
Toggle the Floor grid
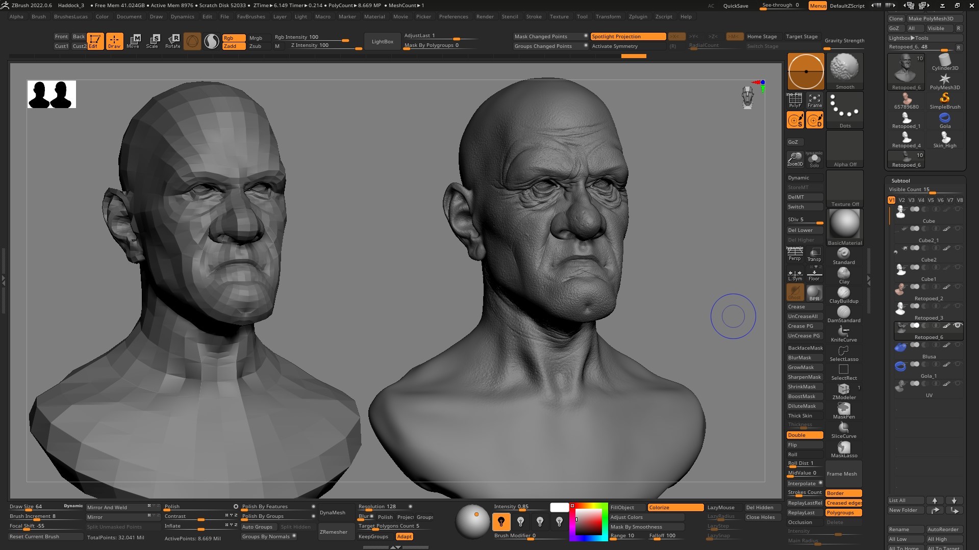[x=814, y=274]
